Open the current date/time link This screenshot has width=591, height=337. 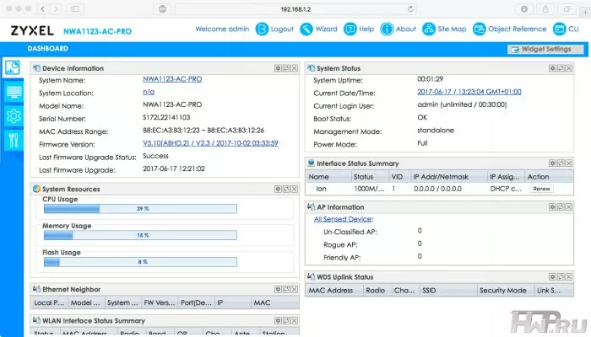(469, 92)
